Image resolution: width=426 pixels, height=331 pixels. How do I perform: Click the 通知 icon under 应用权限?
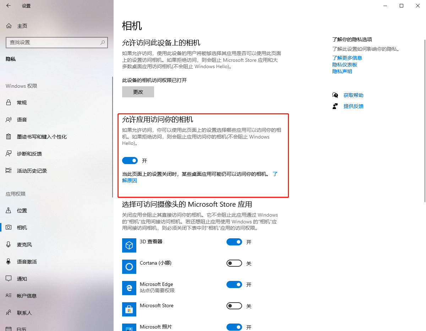point(9,278)
